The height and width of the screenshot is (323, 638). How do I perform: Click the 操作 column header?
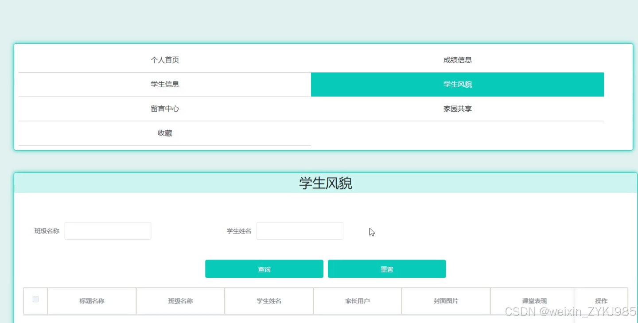[x=601, y=301]
